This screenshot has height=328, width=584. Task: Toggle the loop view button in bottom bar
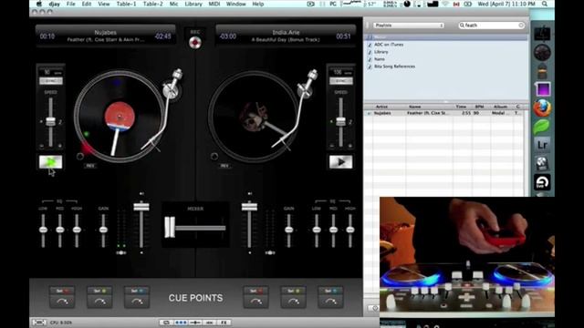(x=167, y=323)
